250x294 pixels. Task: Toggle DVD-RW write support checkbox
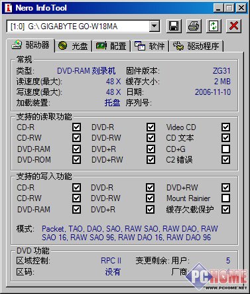tap(150, 198)
